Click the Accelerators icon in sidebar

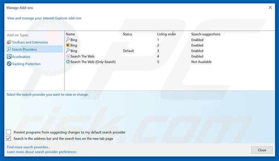(x=9, y=56)
